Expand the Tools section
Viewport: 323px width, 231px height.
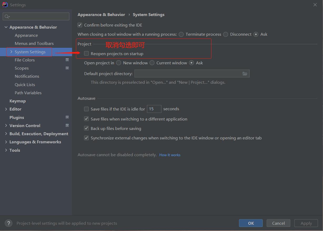click(x=6, y=150)
